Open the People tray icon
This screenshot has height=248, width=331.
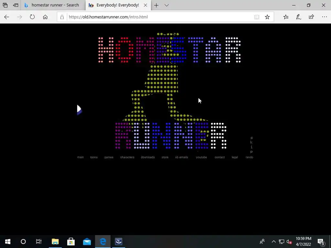(262, 242)
